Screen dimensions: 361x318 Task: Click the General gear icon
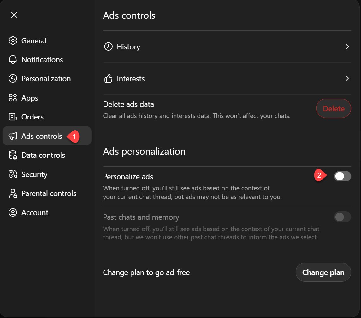13,40
